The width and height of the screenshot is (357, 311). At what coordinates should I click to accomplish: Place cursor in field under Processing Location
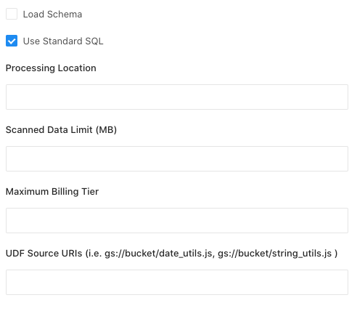pos(177,97)
